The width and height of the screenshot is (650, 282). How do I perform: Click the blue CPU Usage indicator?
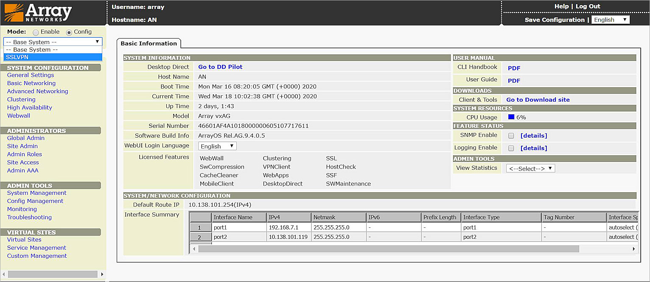click(511, 117)
